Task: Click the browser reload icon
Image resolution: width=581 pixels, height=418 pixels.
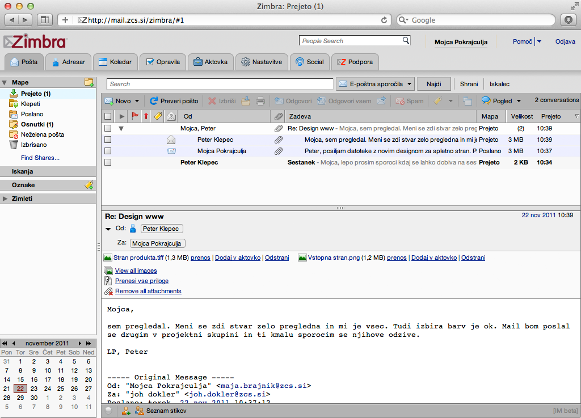Action: click(x=384, y=20)
